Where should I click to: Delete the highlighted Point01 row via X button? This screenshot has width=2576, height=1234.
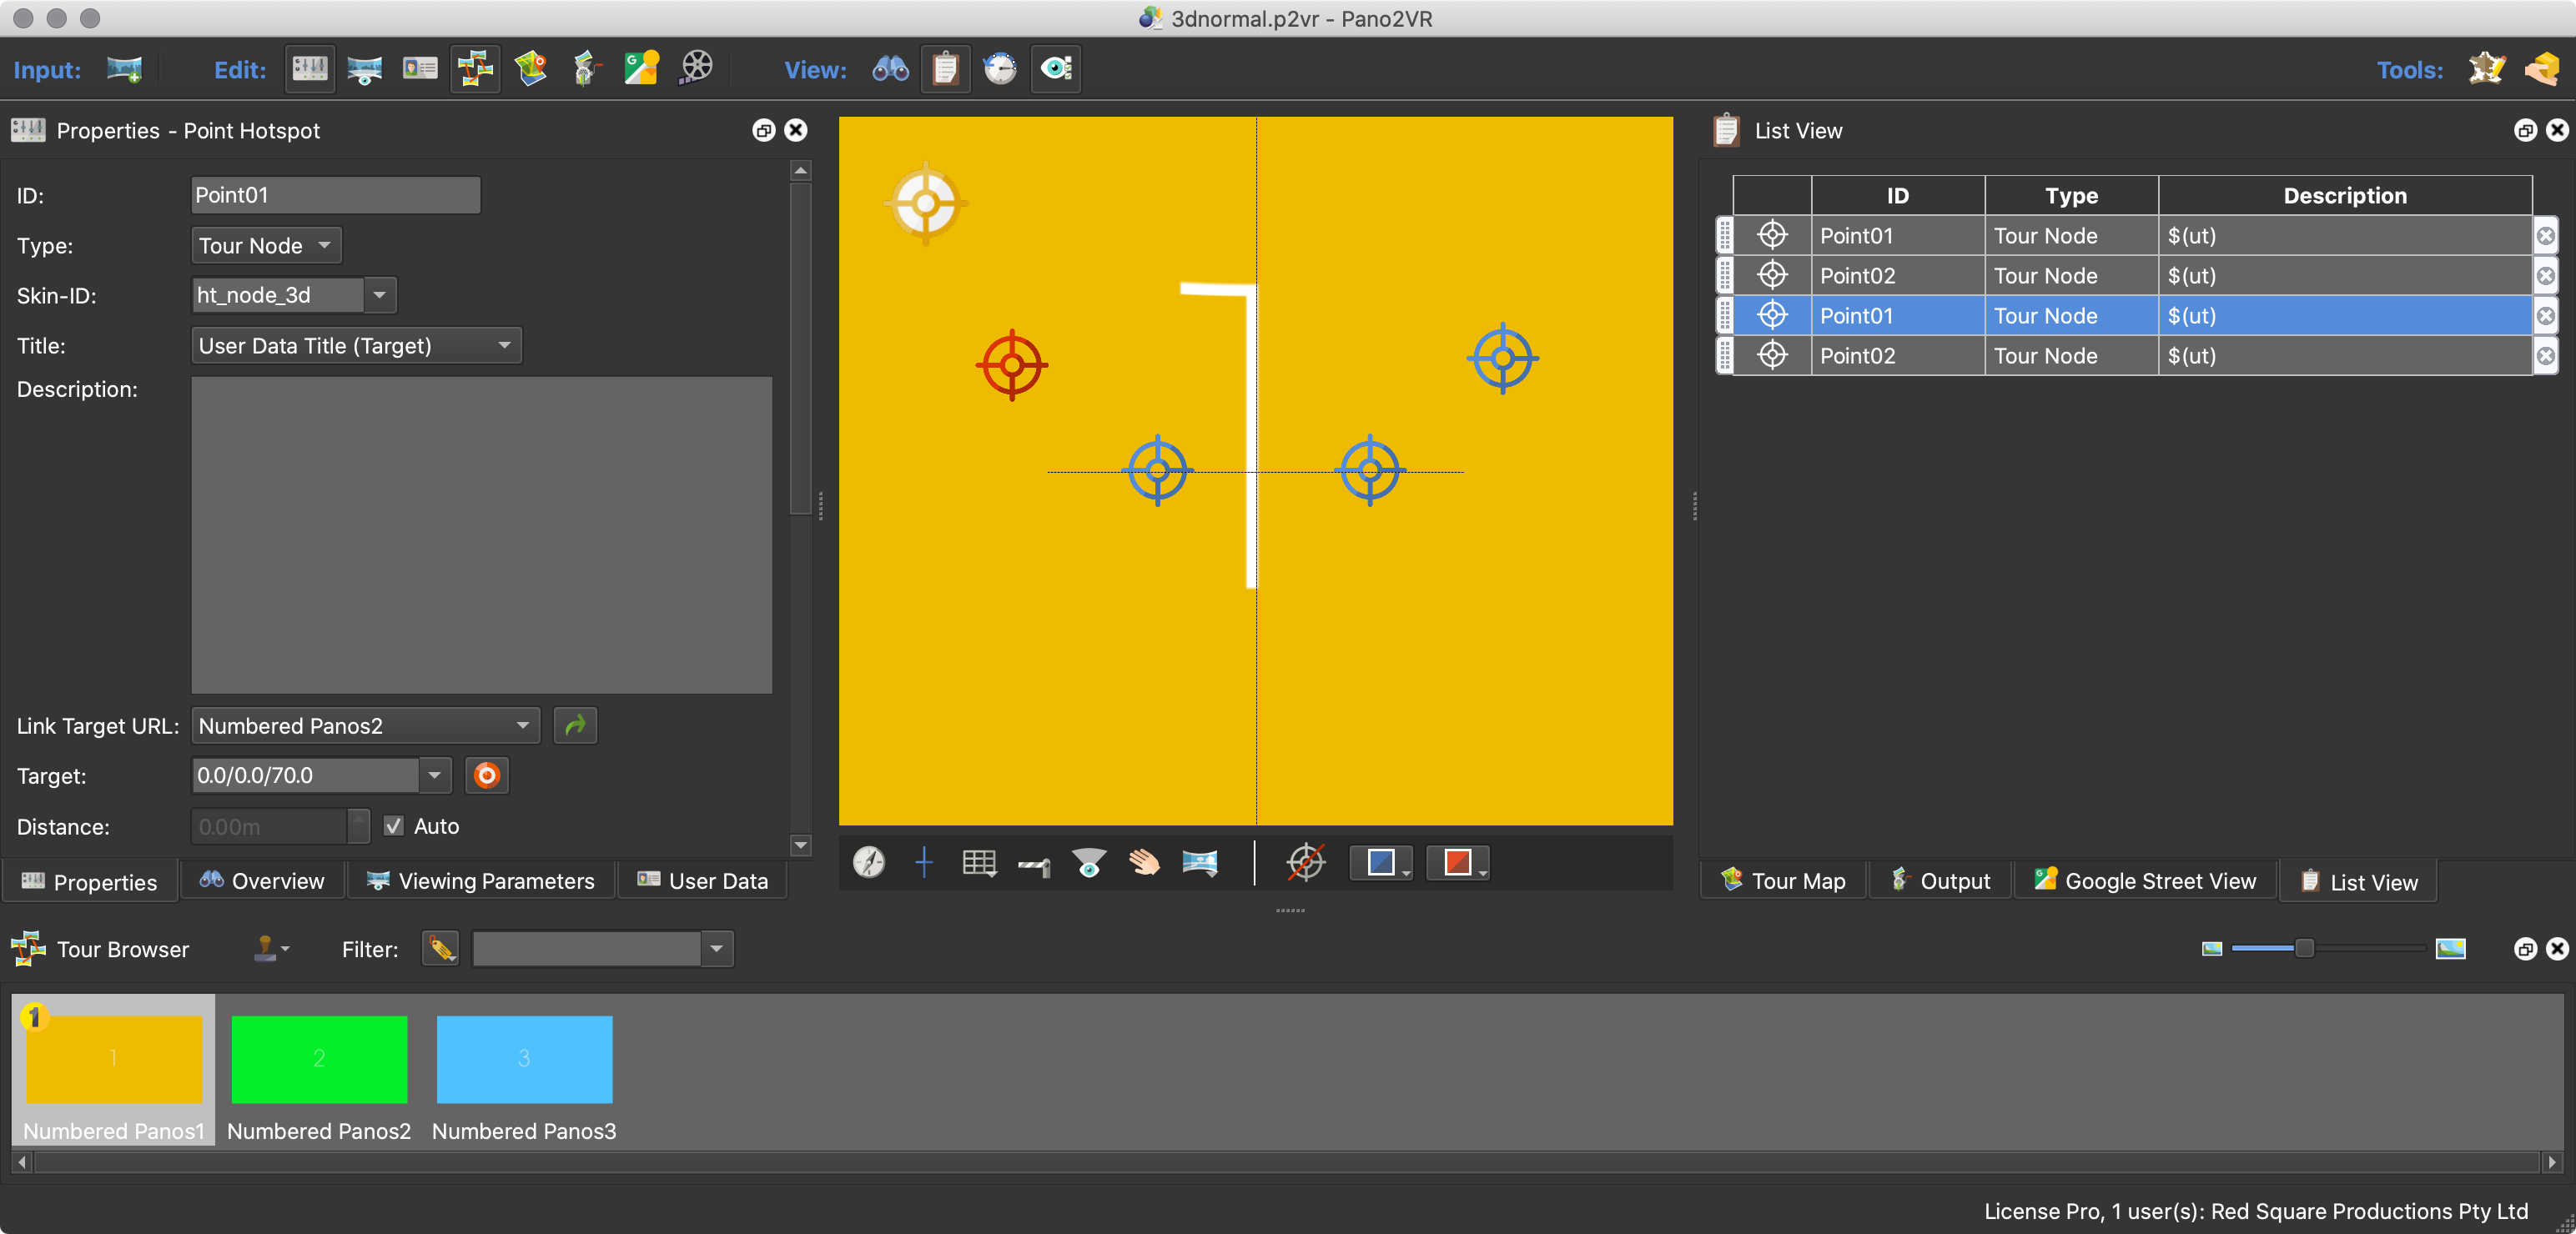coord(2546,316)
